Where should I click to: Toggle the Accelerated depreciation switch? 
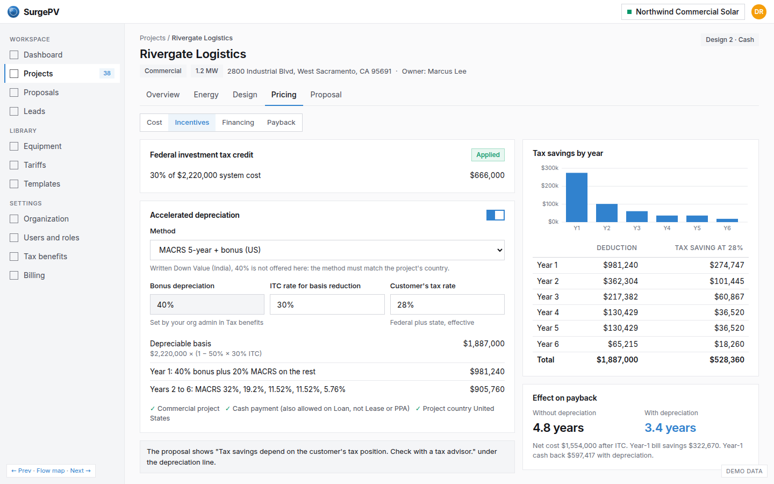[495, 215]
